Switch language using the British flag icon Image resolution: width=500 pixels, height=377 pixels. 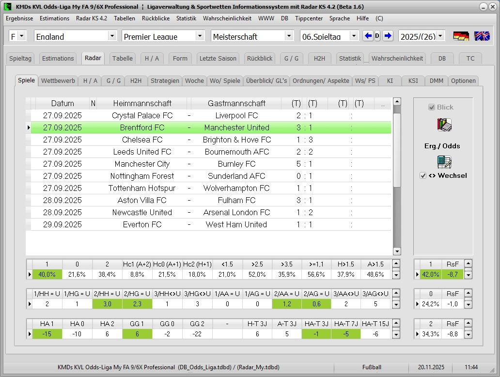click(482, 36)
